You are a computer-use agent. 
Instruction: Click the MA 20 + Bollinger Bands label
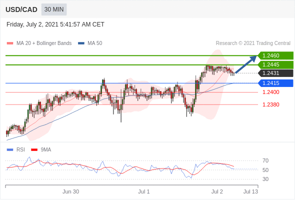coord(44,43)
